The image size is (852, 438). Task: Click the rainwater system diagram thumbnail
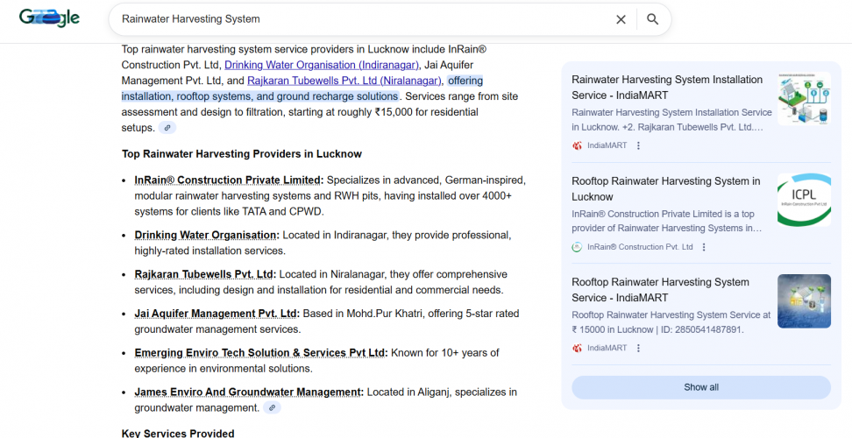tap(804, 99)
